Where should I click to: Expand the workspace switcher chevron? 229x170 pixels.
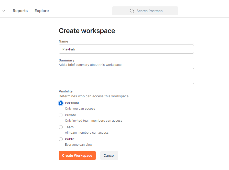[x=4, y=11]
